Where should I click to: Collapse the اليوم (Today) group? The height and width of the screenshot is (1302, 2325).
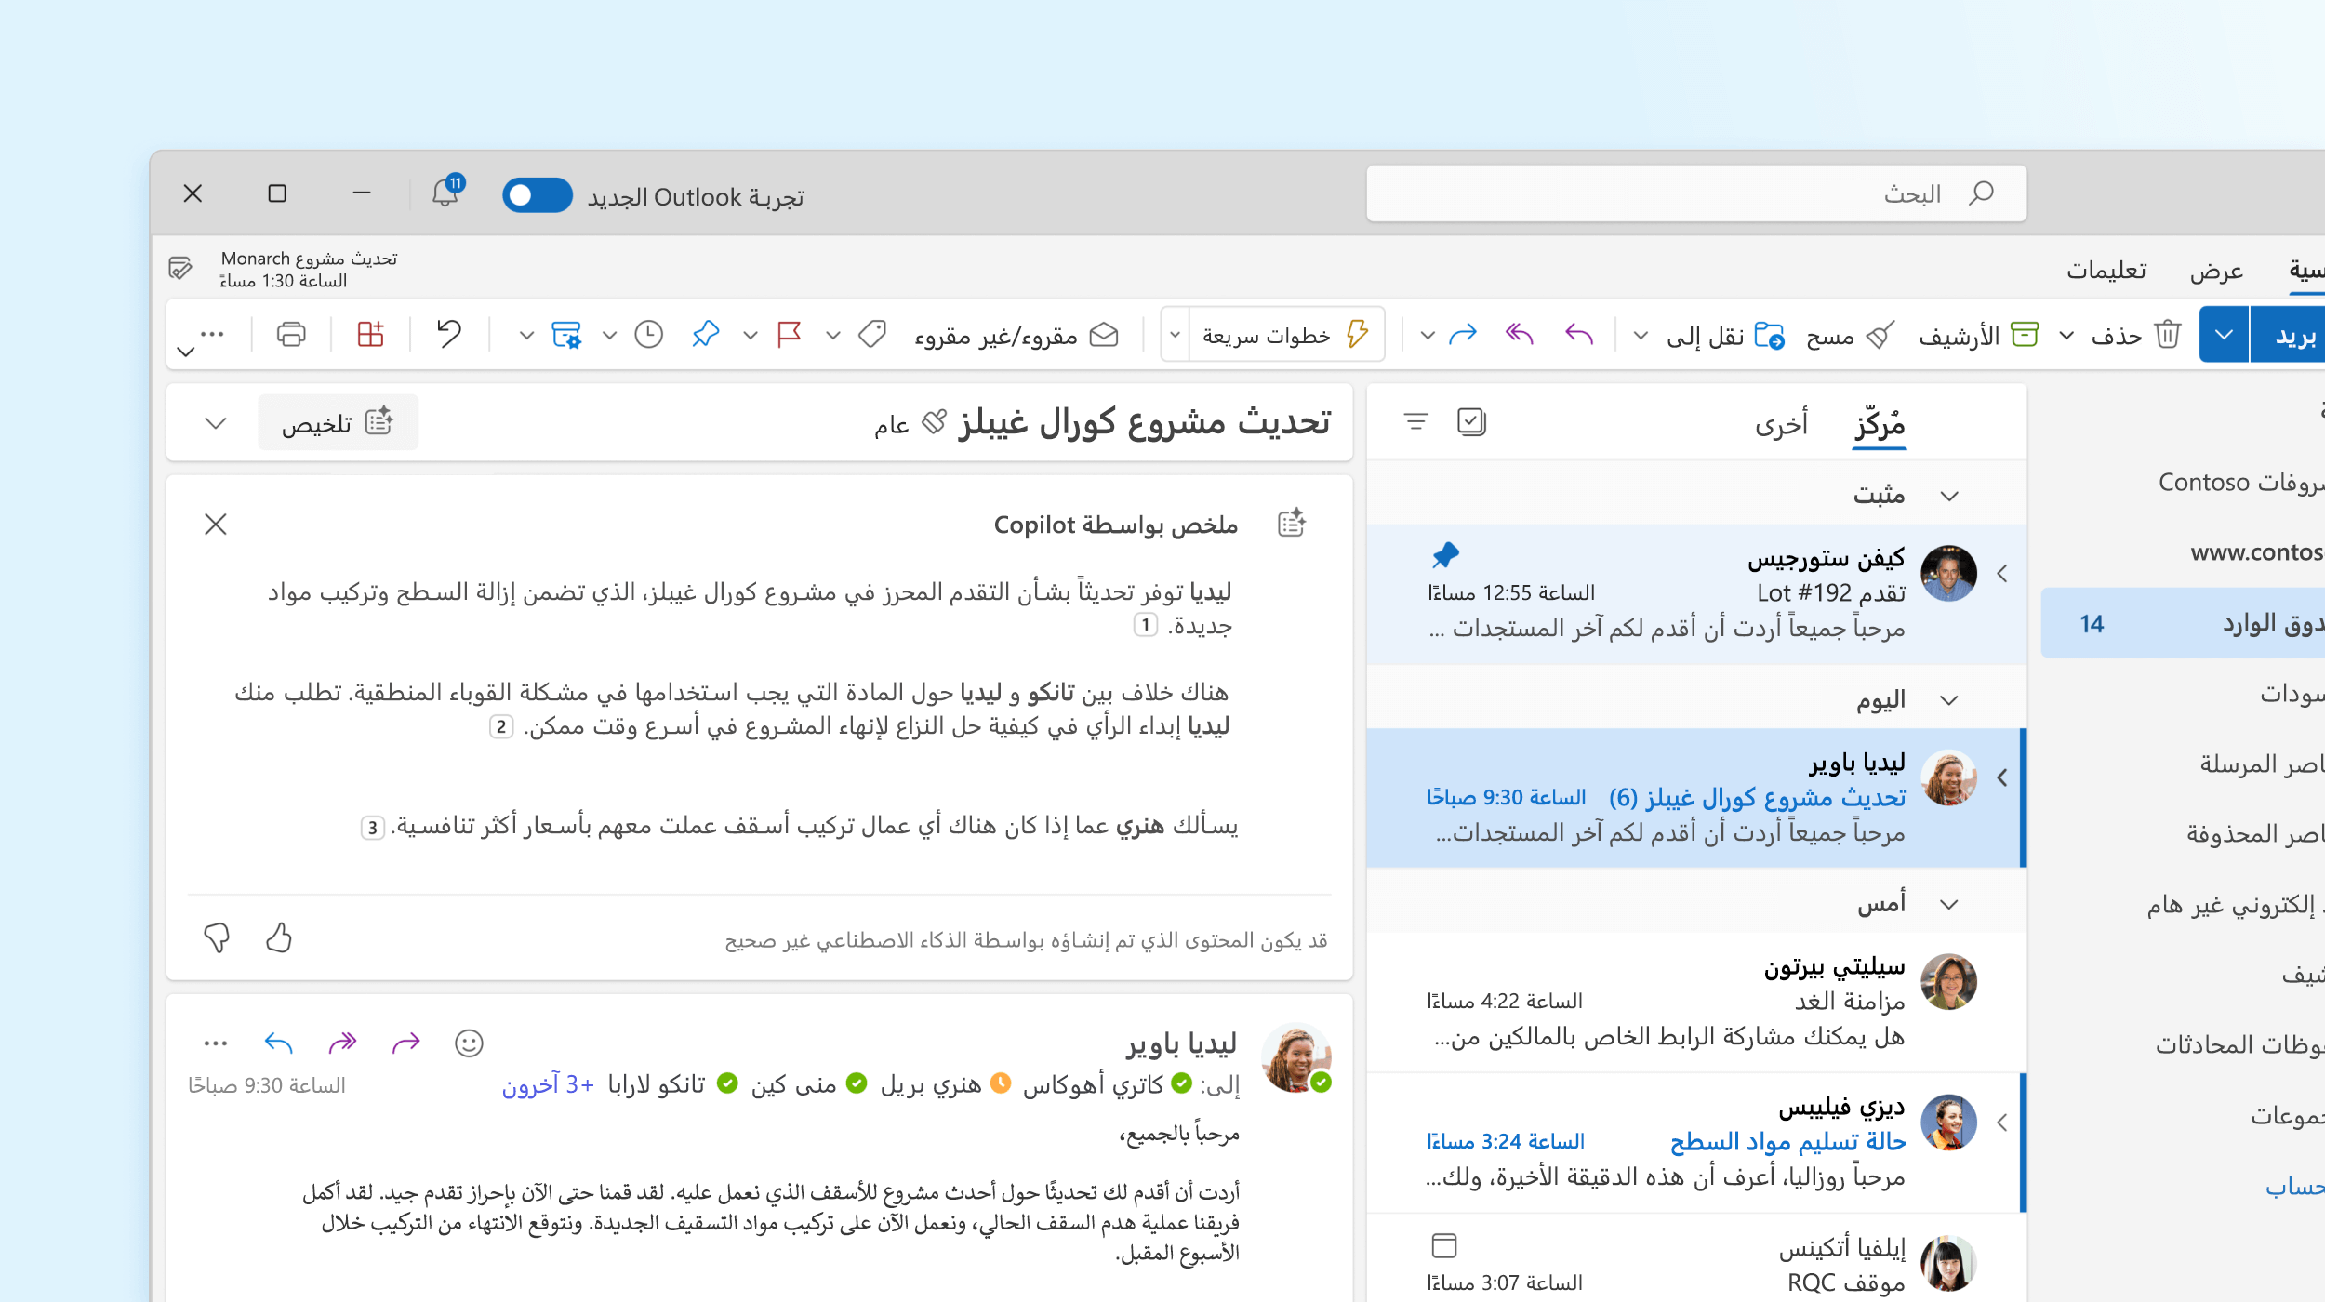tap(1949, 700)
